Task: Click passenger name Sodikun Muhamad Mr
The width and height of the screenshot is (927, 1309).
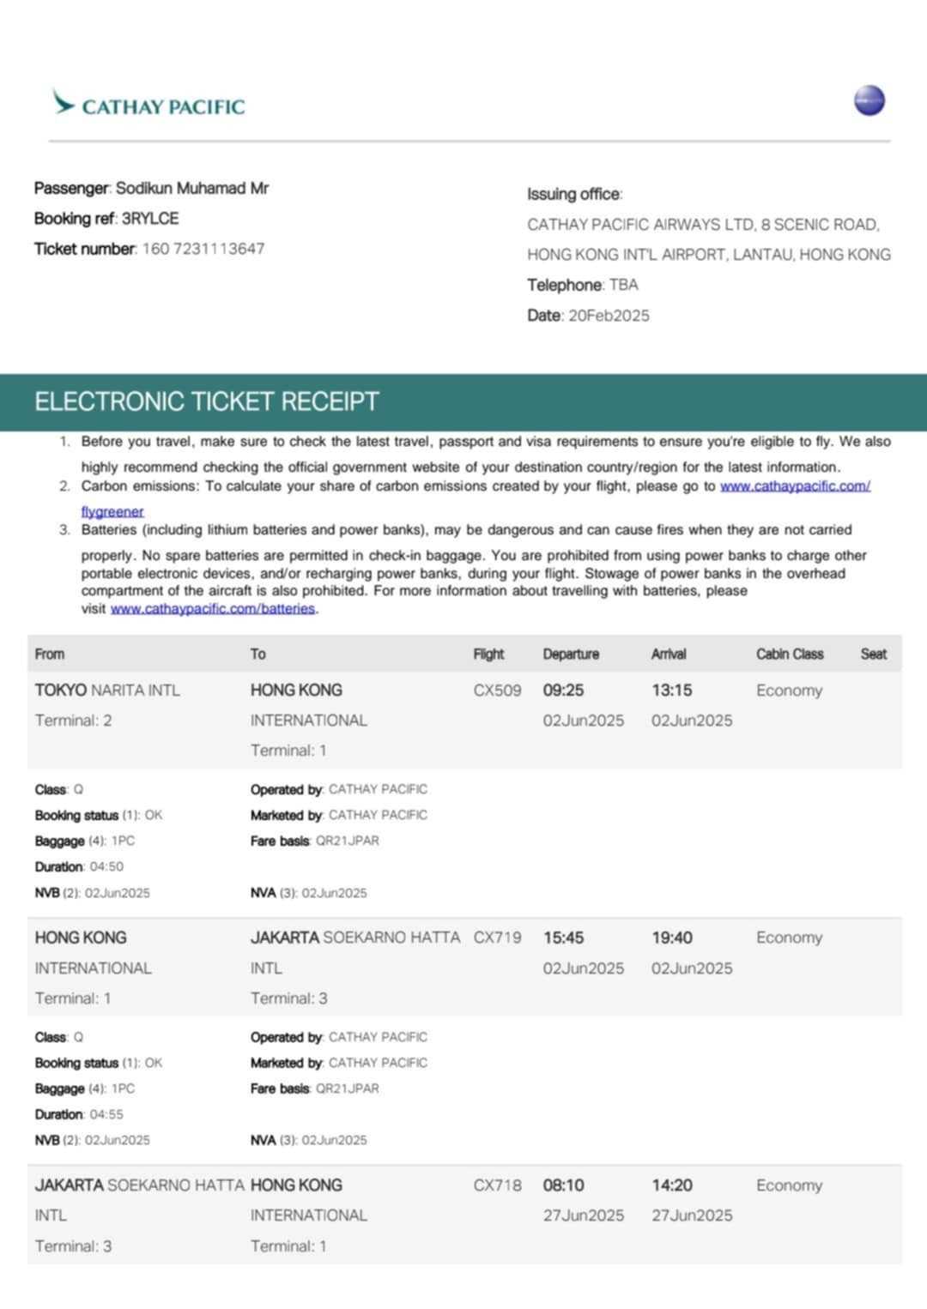Action: (x=192, y=188)
